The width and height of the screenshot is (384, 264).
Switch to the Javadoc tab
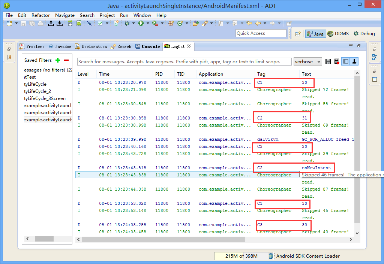60,46
